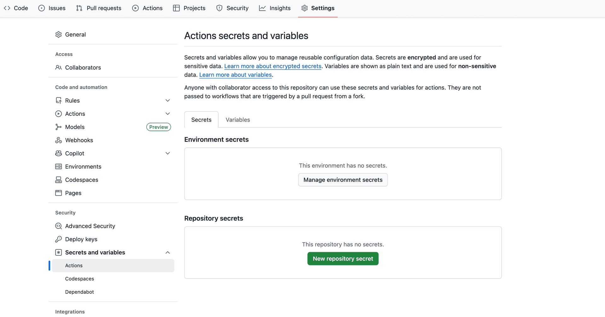Open Learn more about encrypted secrets link
605x317 pixels.
pyautogui.click(x=273, y=66)
